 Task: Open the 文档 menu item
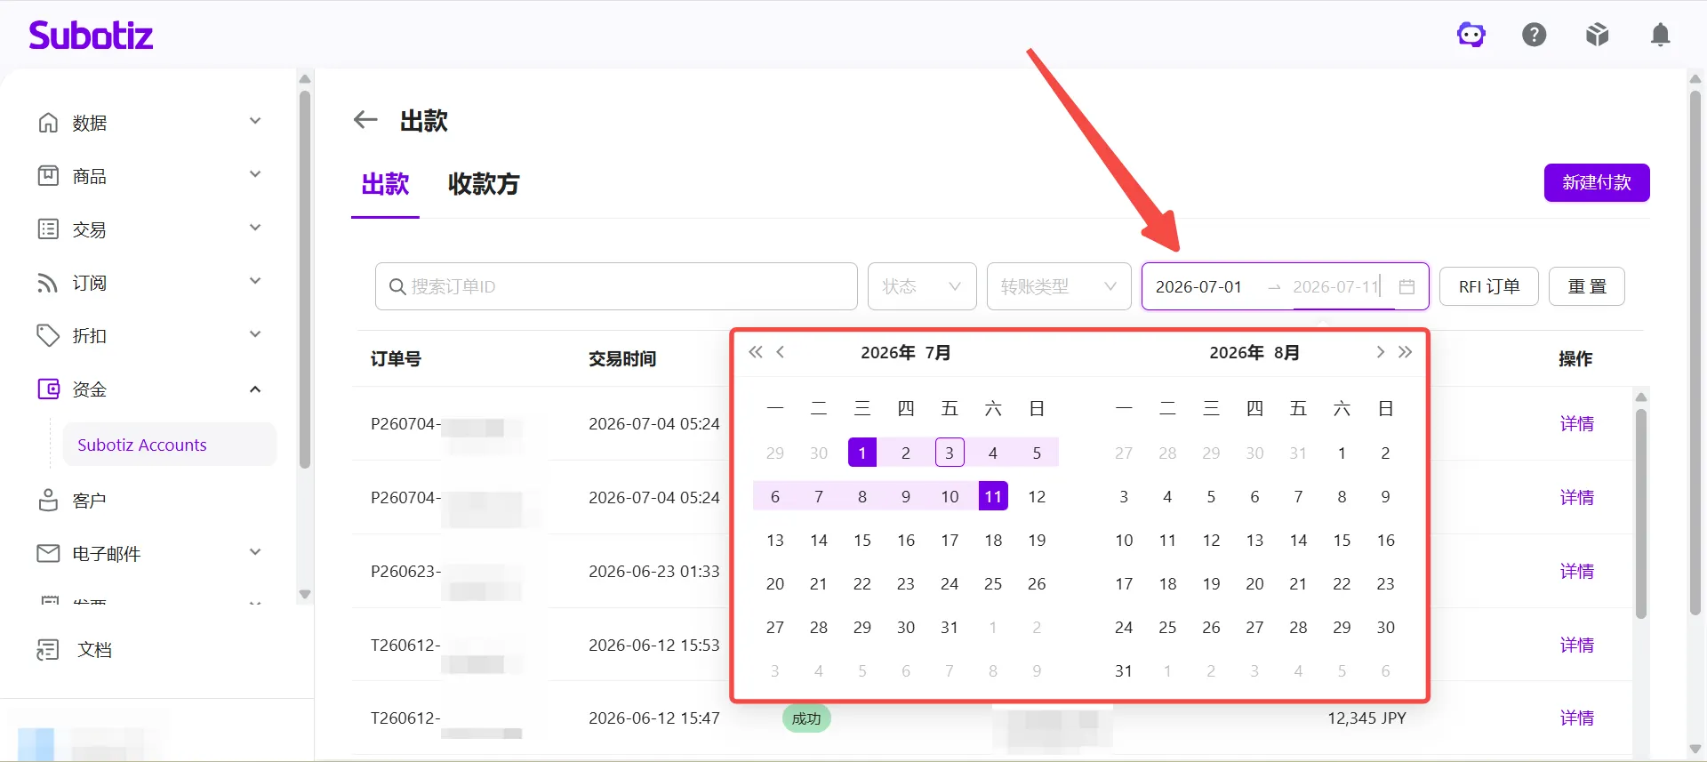tap(94, 650)
